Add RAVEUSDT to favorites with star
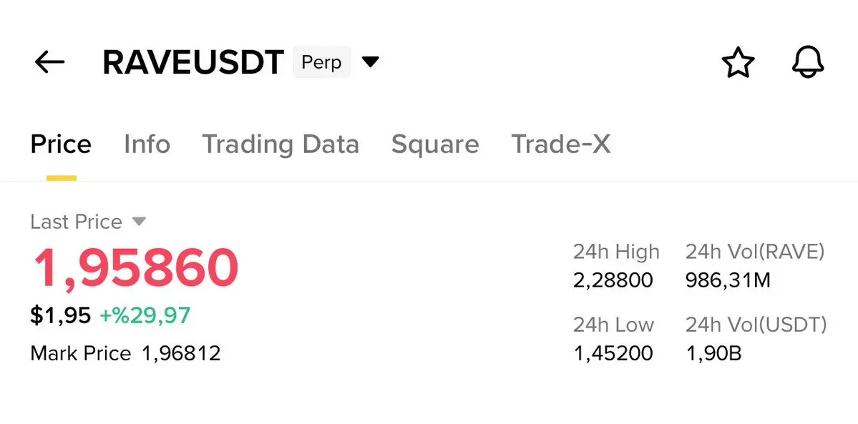 point(737,63)
